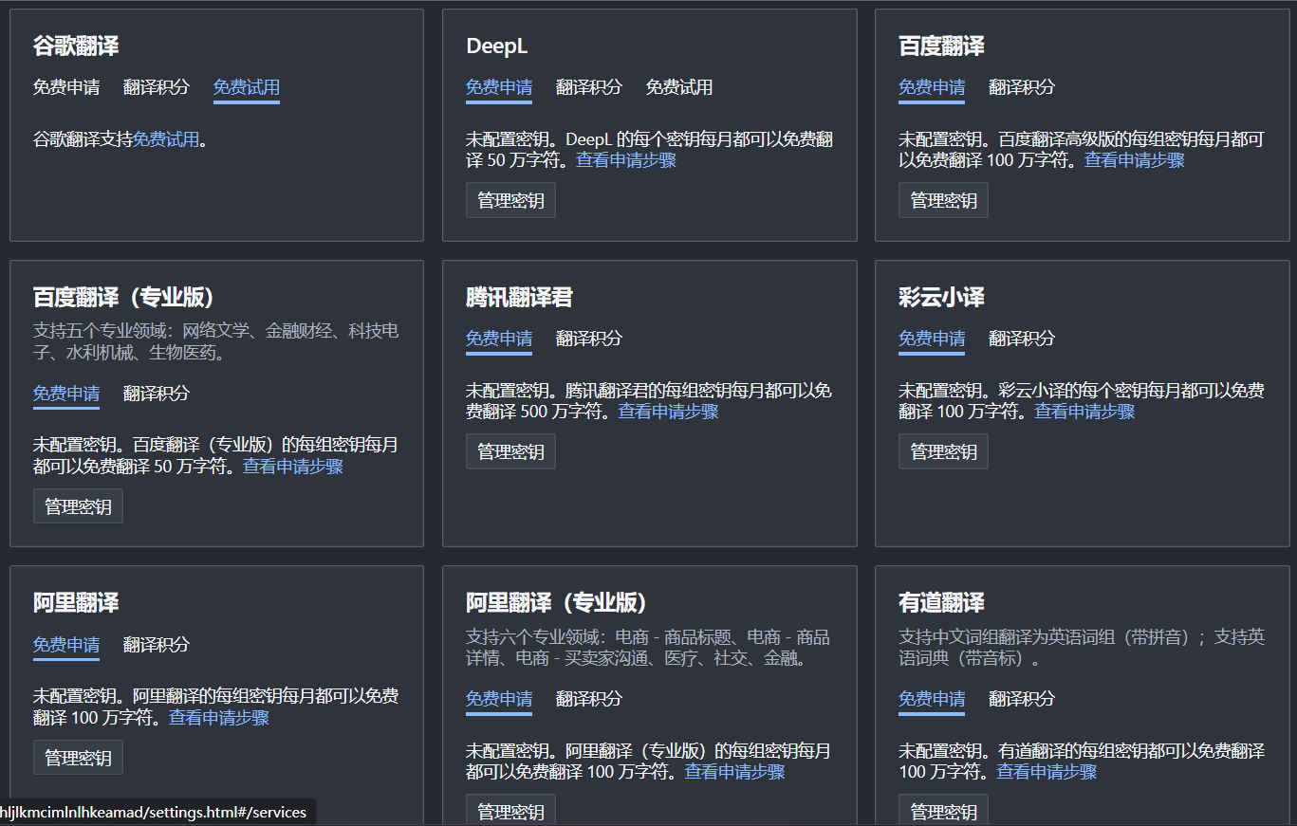Open 查看申请步骤 link for 百度翻译高级版
Viewport: 1297px width, 826px height.
point(1135,160)
